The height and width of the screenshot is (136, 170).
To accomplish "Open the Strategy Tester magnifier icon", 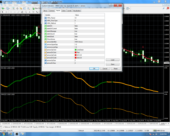I will (x=28, y=8).
